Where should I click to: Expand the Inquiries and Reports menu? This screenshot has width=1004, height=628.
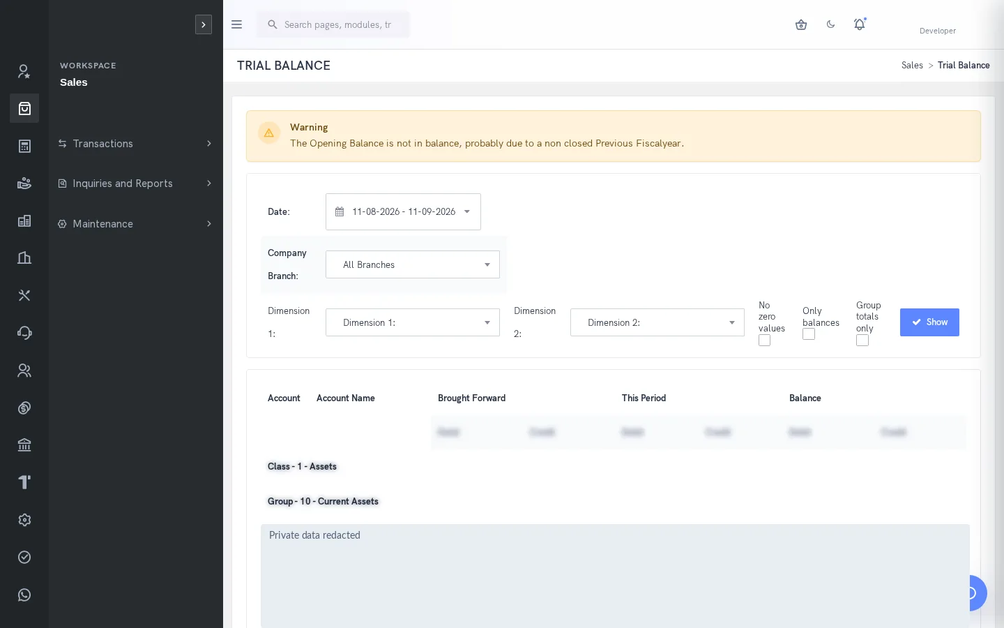tap(136, 184)
